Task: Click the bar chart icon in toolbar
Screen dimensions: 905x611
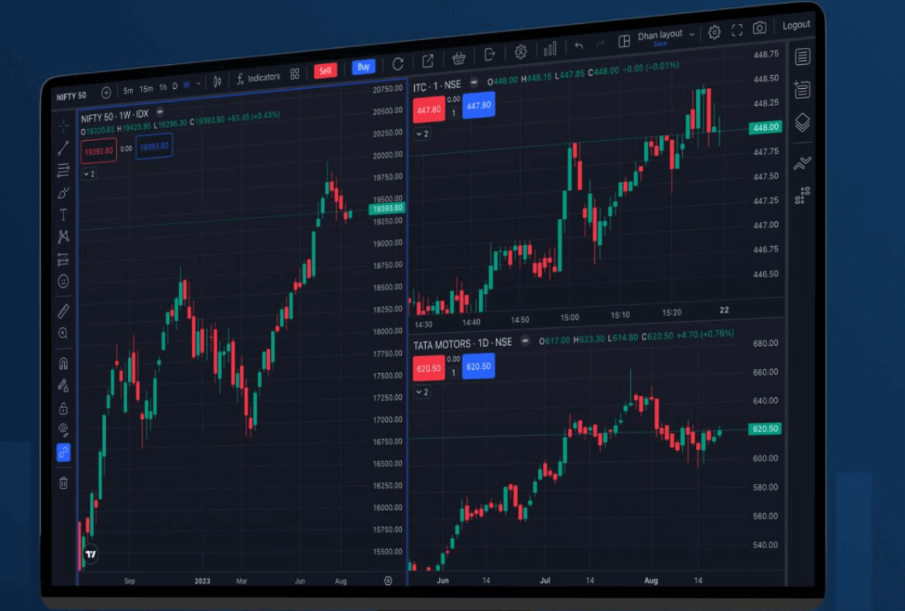Action: click(550, 49)
